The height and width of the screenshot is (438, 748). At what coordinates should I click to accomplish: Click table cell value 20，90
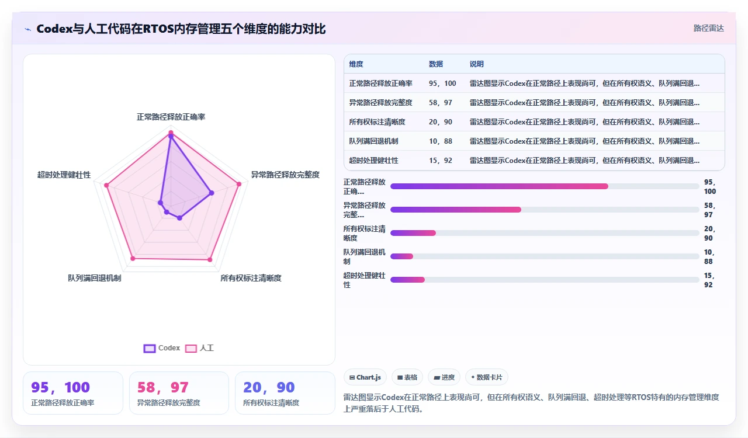[x=441, y=122]
